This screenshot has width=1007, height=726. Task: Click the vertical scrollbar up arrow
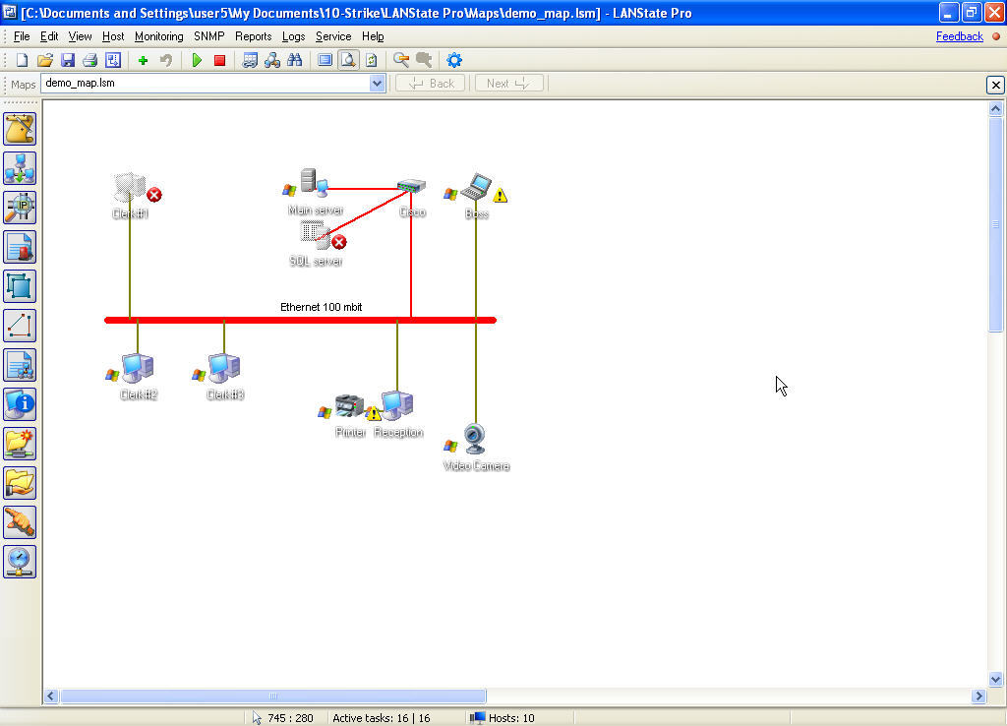coord(995,109)
